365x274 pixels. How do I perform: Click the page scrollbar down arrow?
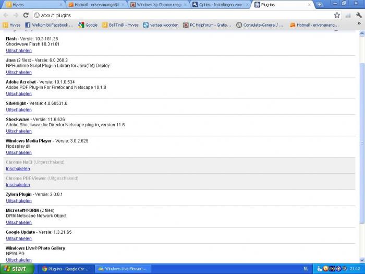pos(362,260)
